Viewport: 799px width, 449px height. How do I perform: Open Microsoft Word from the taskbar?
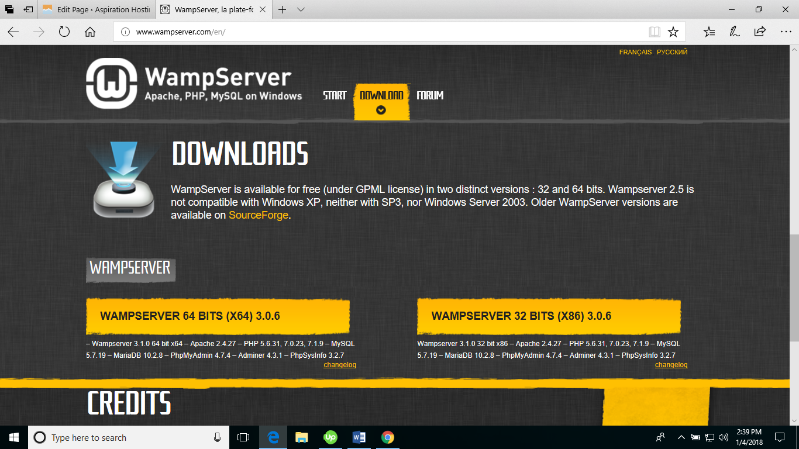coord(359,437)
